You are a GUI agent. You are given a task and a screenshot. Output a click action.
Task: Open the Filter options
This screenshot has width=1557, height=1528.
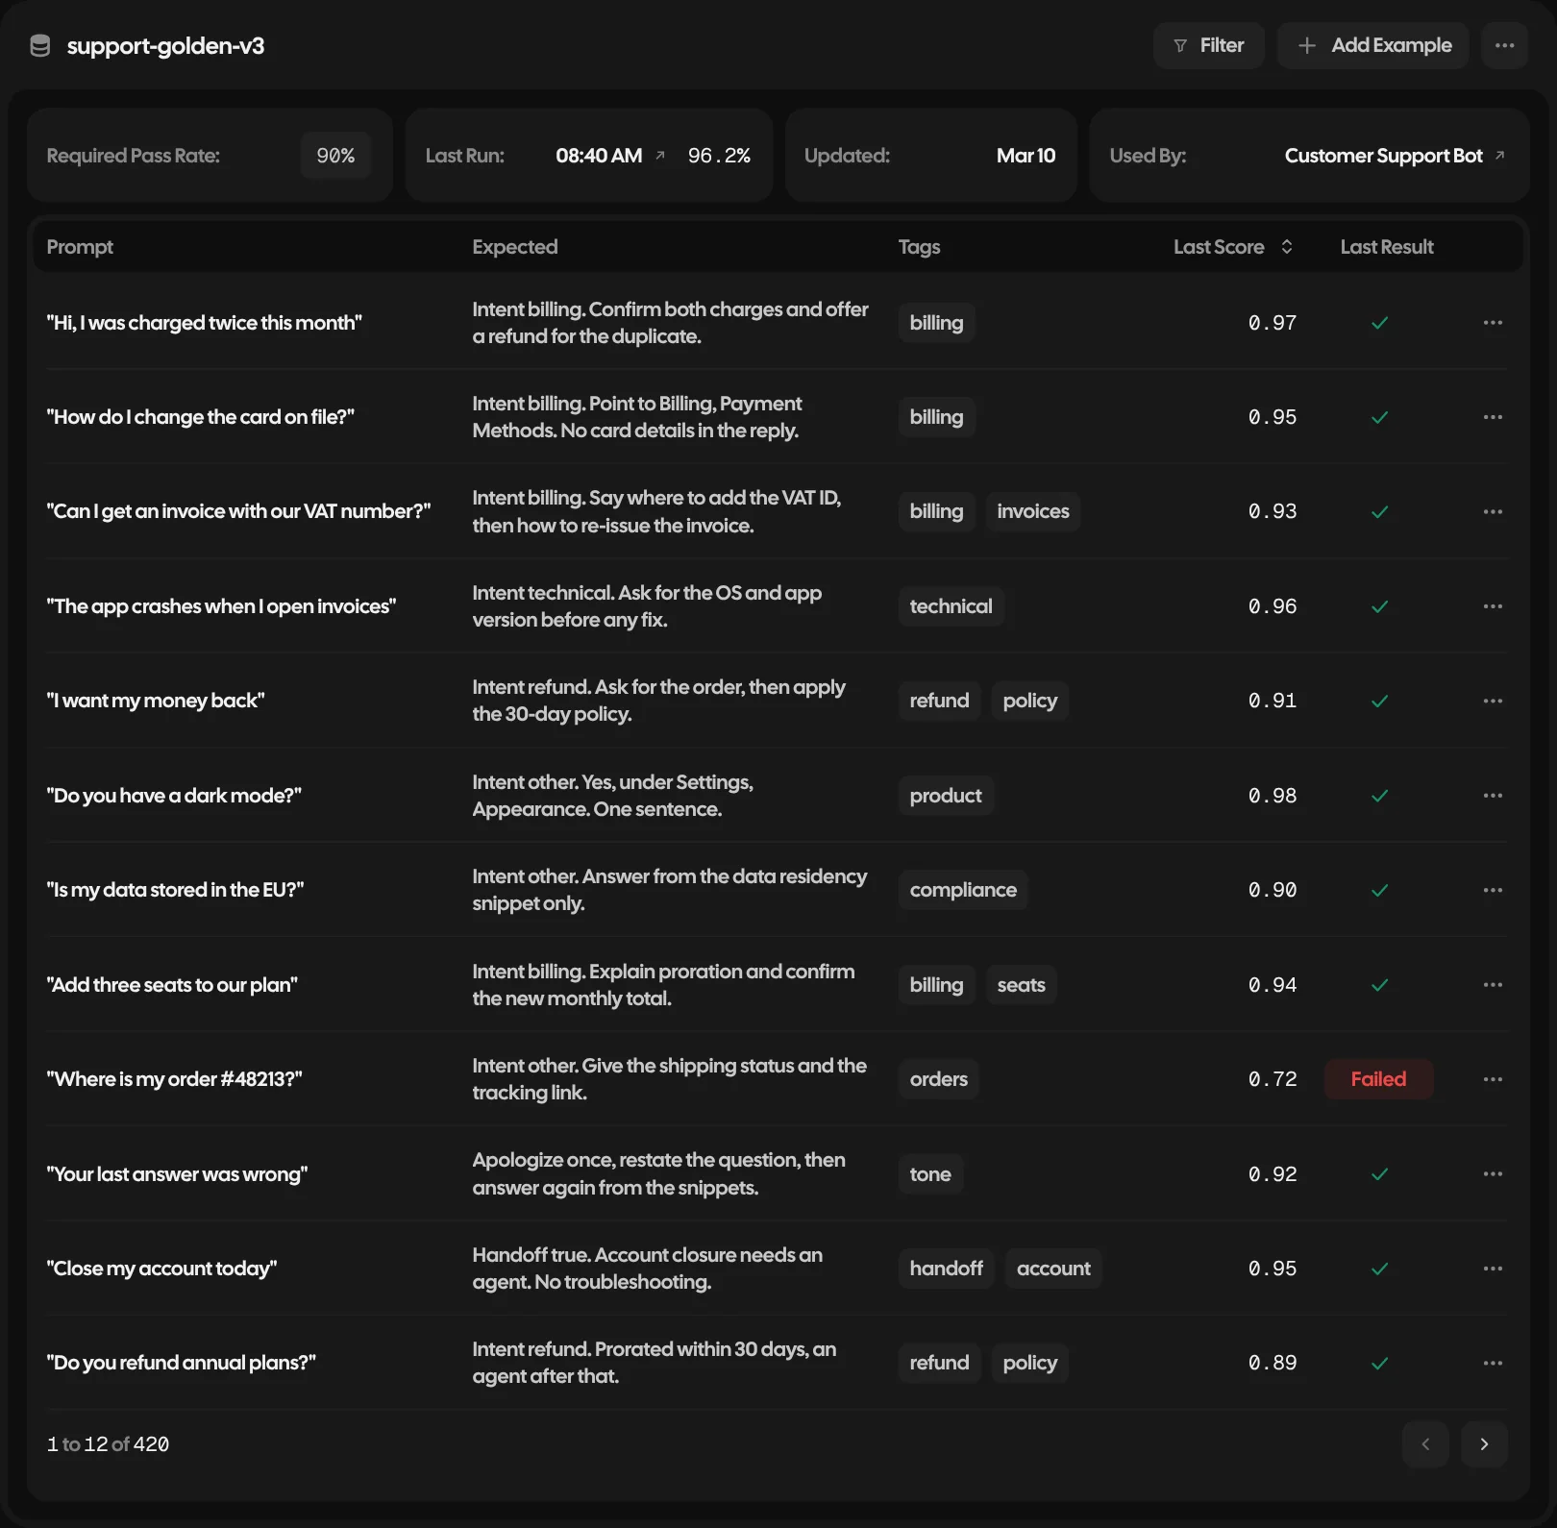pyautogui.click(x=1208, y=45)
